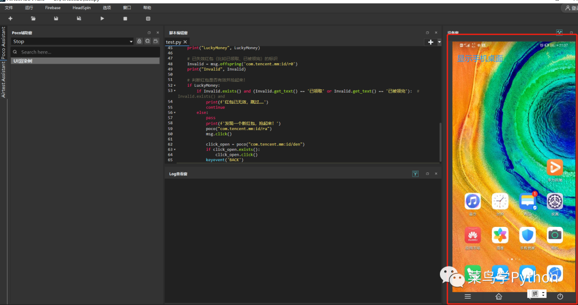Open the device window tools icon
The width and height of the screenshot is (578, 305).
(559, 33)
